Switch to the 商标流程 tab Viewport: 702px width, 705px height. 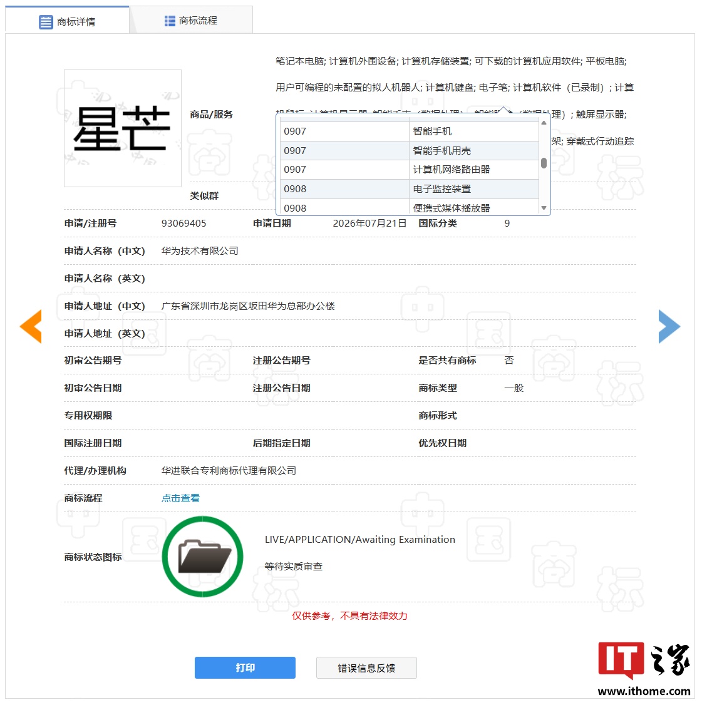coord(190,21)
